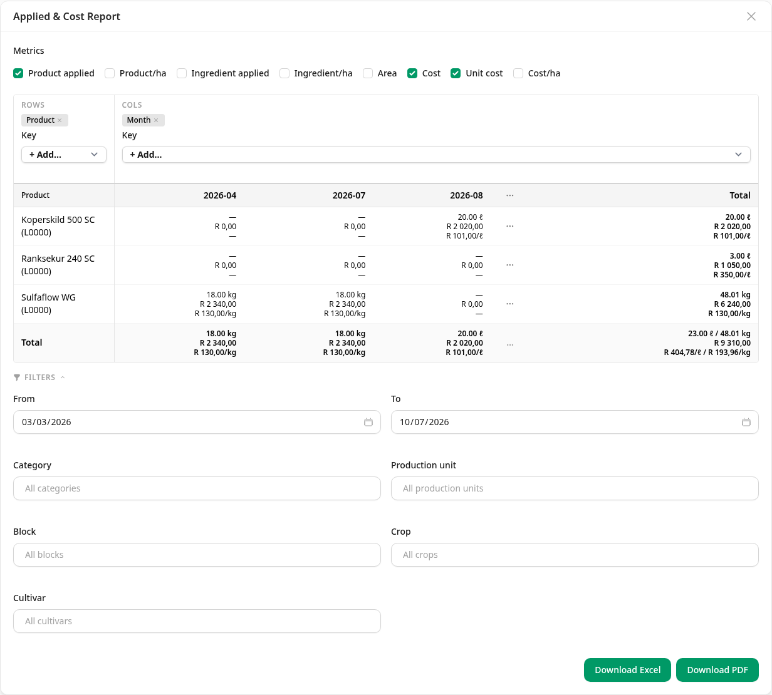Open the Cols Add key dropdown
This screenshot has height=695, width=772.
click(x=436, y=155)
